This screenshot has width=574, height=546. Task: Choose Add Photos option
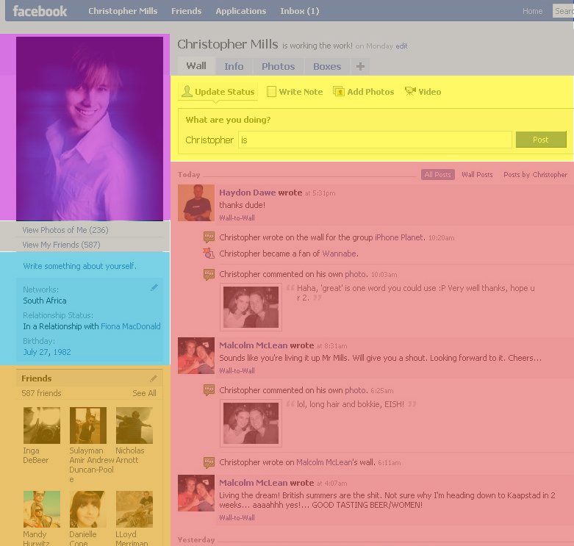click(x=370, y=92)
